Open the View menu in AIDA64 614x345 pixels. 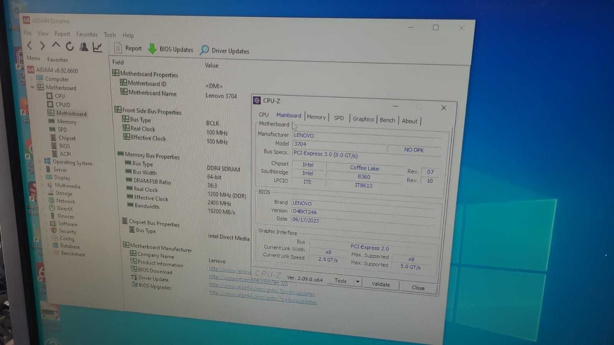[x=43, y=33]
